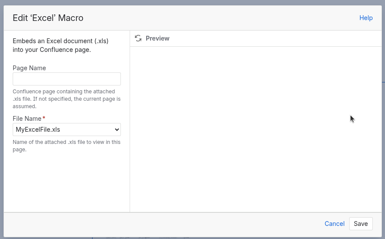Select the 'File Name' label
The height and width of the screenshot is (239, 385).
coord(27,119)
